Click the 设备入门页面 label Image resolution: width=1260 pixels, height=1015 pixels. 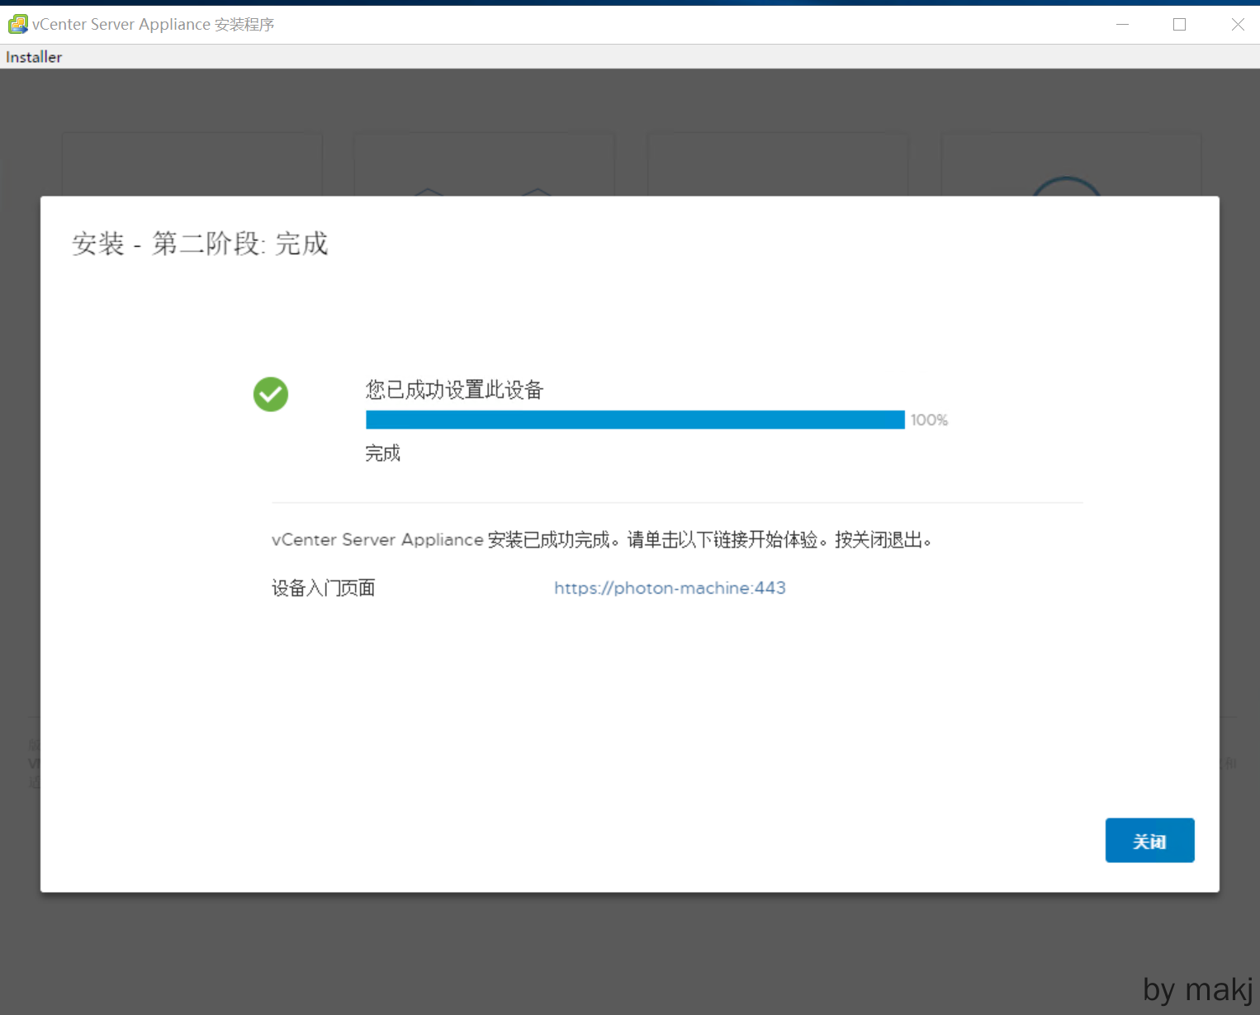pos(324,588)
